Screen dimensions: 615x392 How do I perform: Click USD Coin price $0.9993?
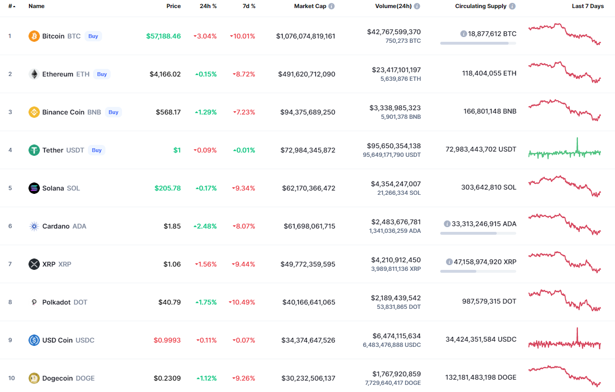[x=167, y=340]
